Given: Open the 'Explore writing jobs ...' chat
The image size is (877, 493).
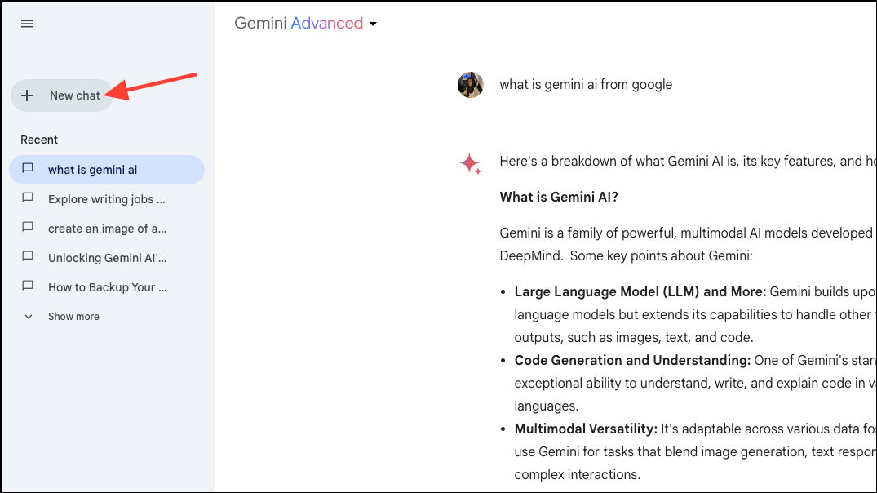Looking at the screenshot, I should [x=107, y=199].
